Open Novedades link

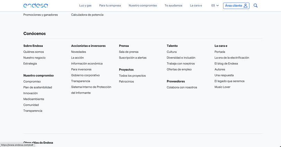coord(78,52)
